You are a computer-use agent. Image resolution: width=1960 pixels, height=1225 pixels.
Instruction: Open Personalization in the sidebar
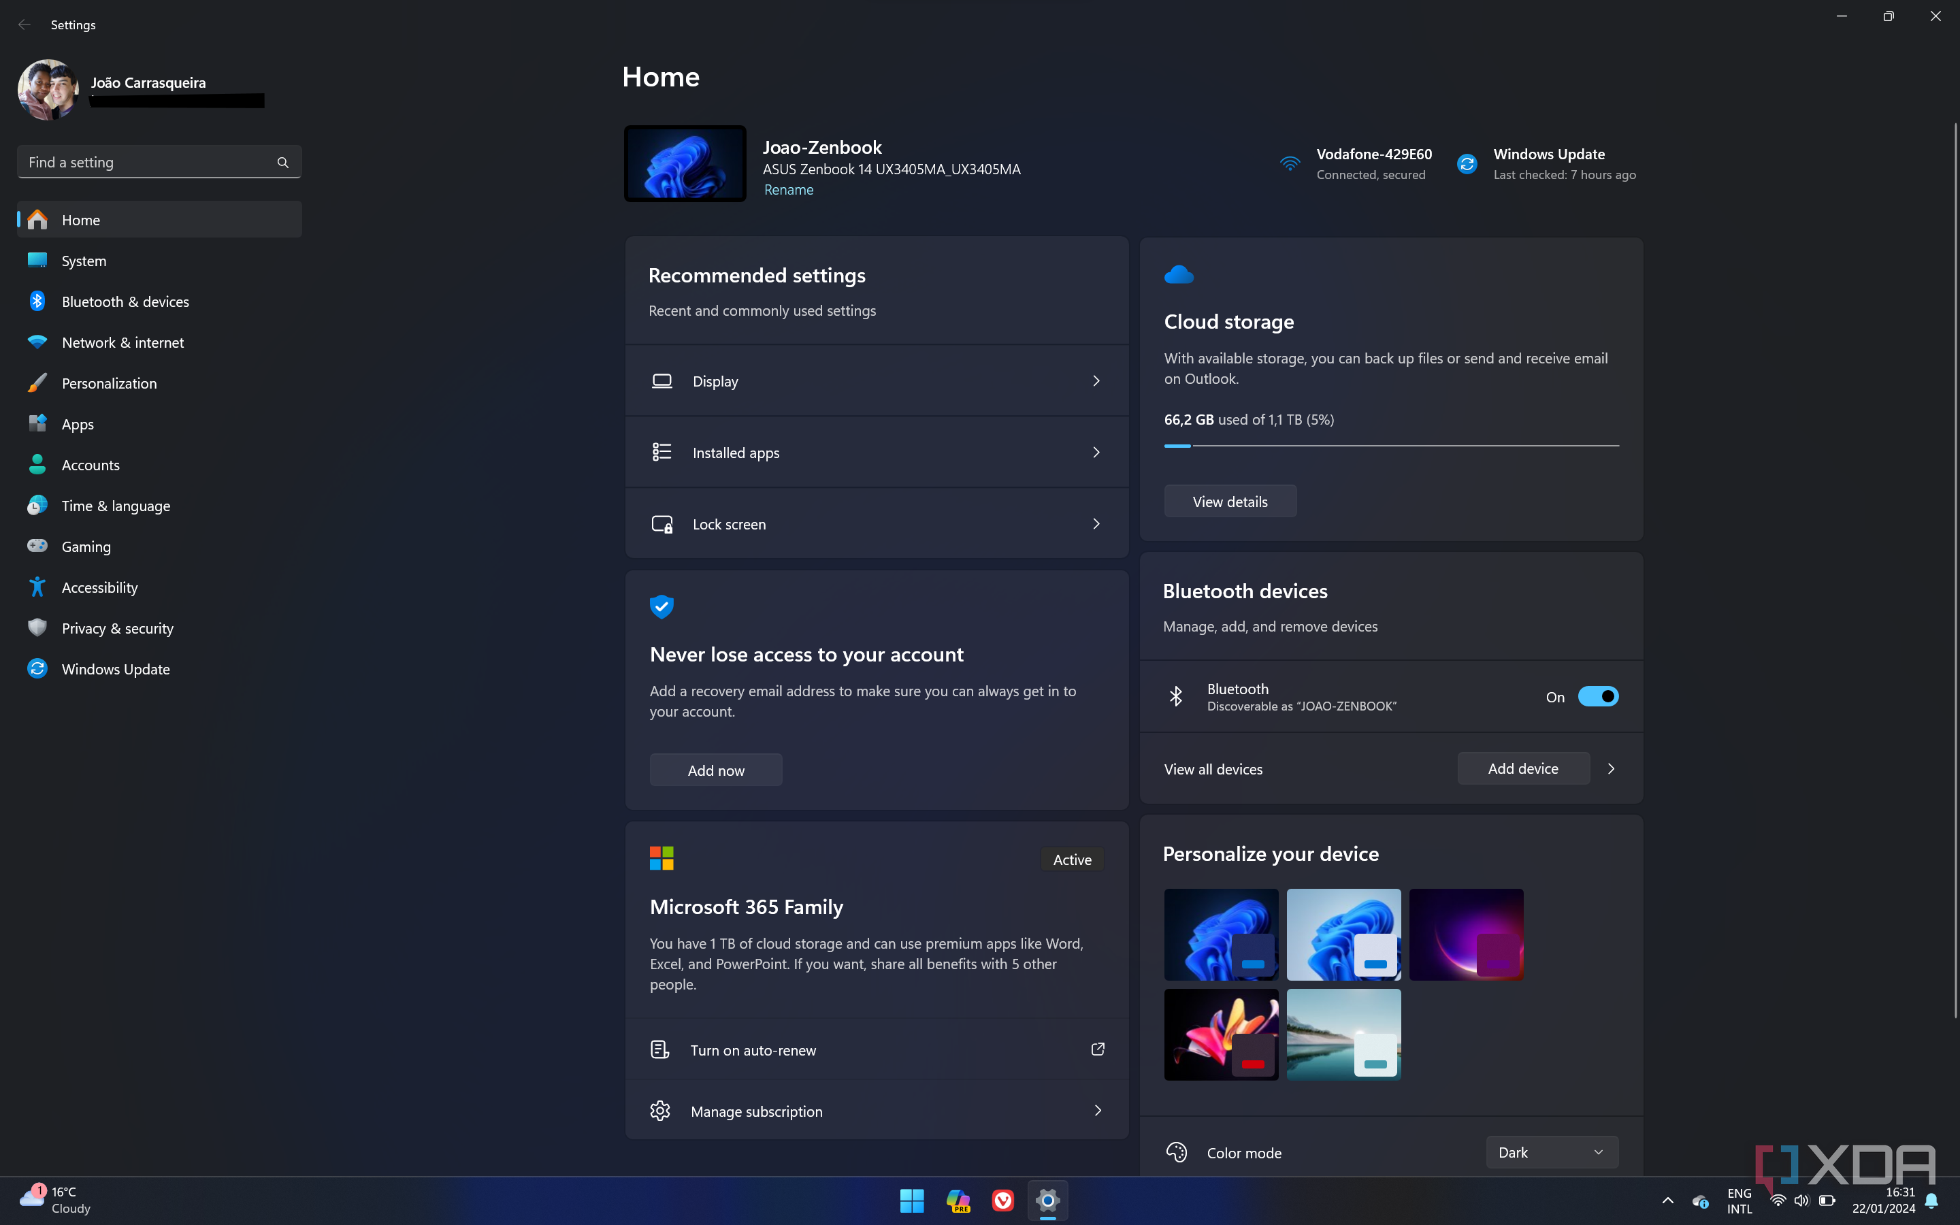(159, 383)
